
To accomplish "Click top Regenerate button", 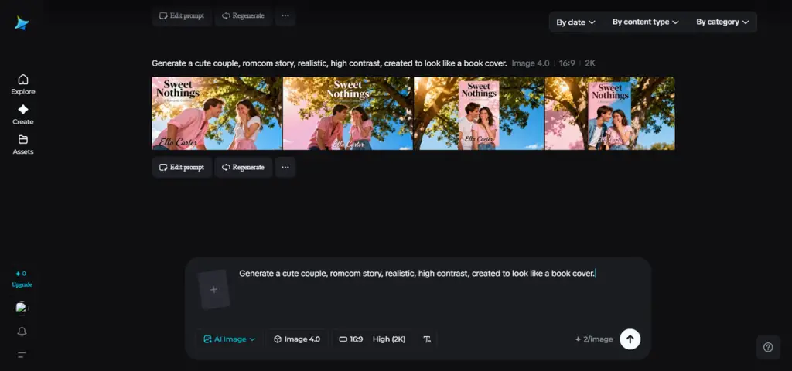I will click(244, 15).
